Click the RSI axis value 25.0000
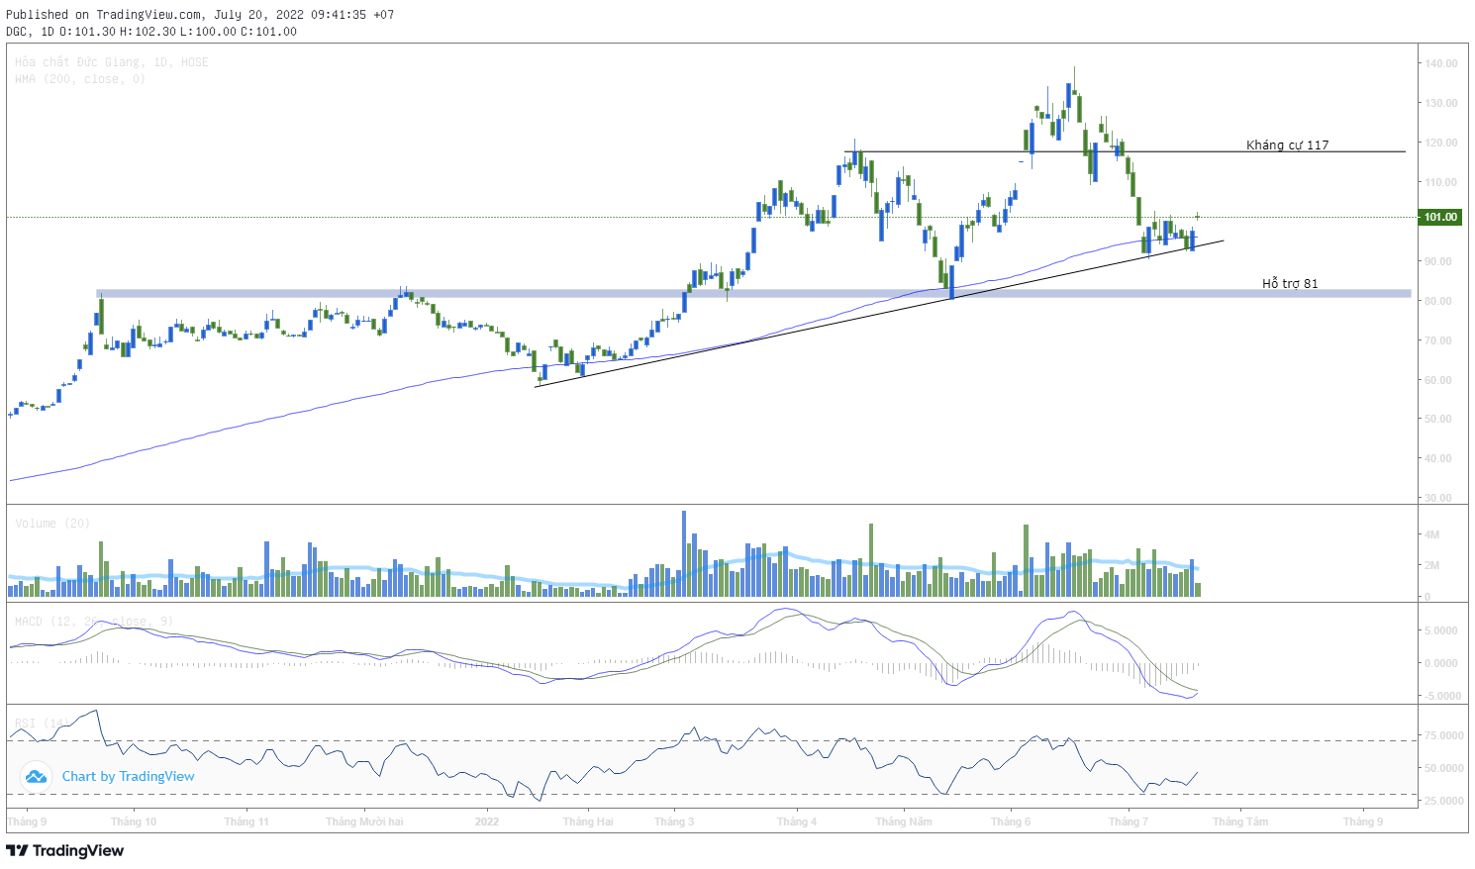Screen dimensions: 1475x869 [x=1444, y=801]
